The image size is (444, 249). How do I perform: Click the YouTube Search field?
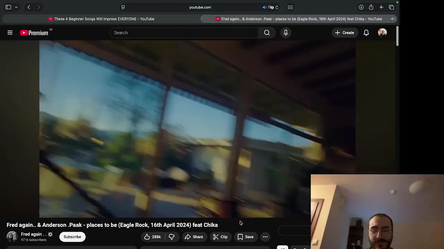(x=184, y=33)
